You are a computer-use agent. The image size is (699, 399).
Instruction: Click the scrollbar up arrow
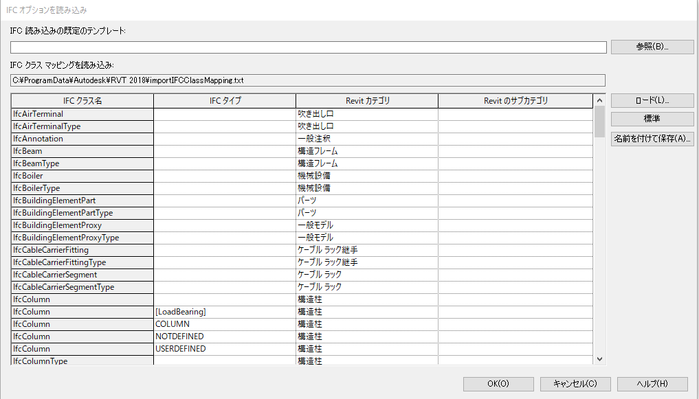point(599,100)
